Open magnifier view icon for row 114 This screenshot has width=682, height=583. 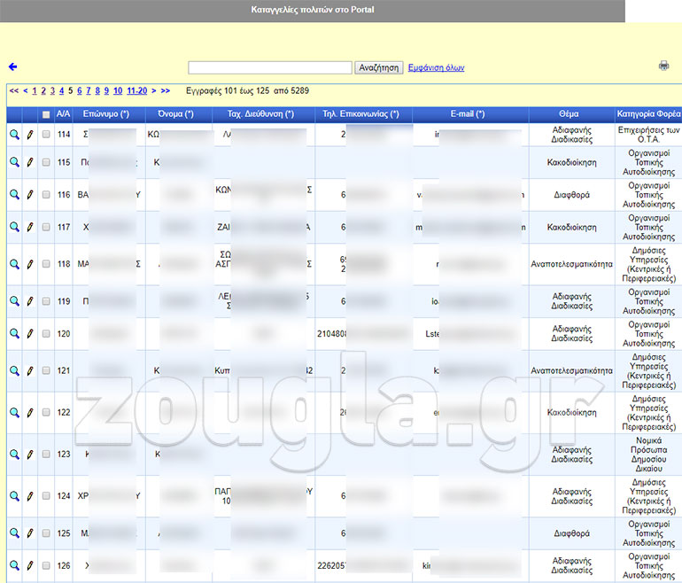point(14,135)
